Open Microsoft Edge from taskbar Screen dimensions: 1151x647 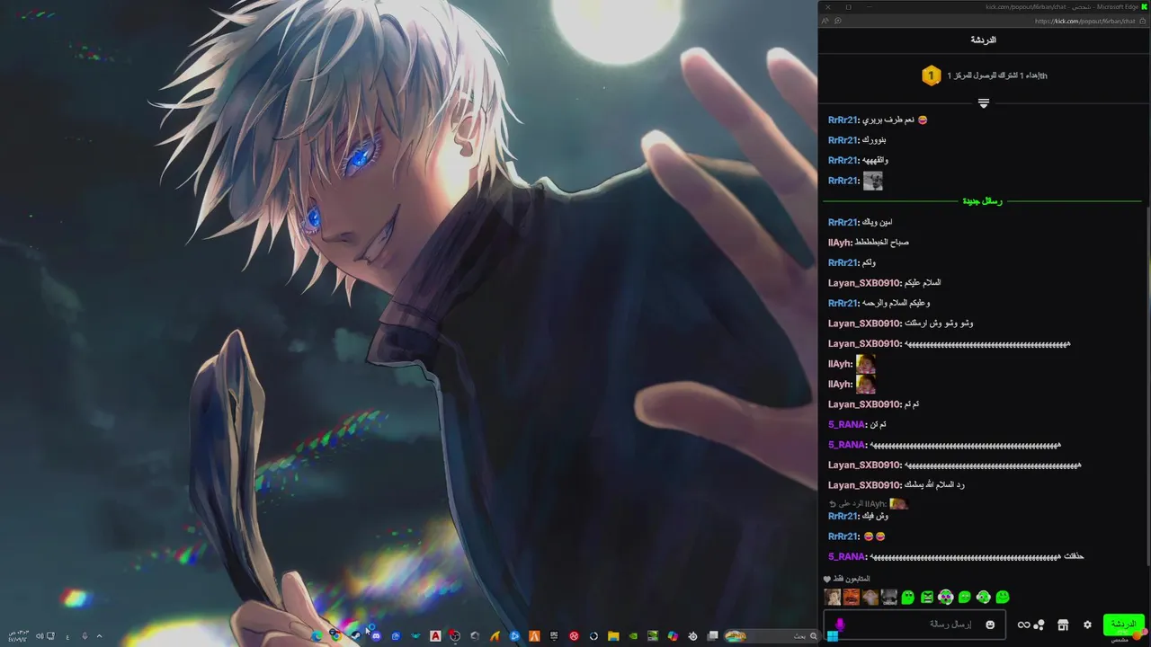(315, 636)
